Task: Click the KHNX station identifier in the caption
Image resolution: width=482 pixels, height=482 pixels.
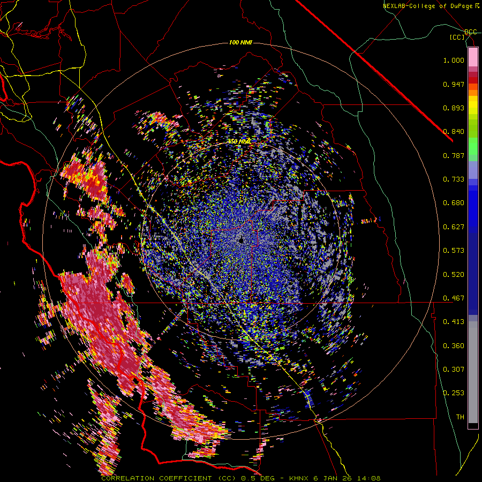Action: point(300,478)
